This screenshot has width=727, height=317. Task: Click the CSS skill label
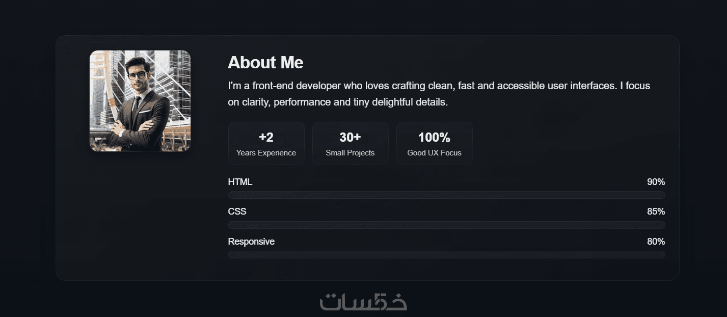[237, 212]
